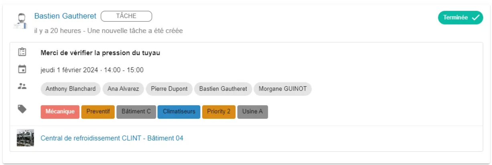Viewport: 492px width, 165px height.
Task: Click Bastien Gautheret's avatar icon
Action: point(20,21)
